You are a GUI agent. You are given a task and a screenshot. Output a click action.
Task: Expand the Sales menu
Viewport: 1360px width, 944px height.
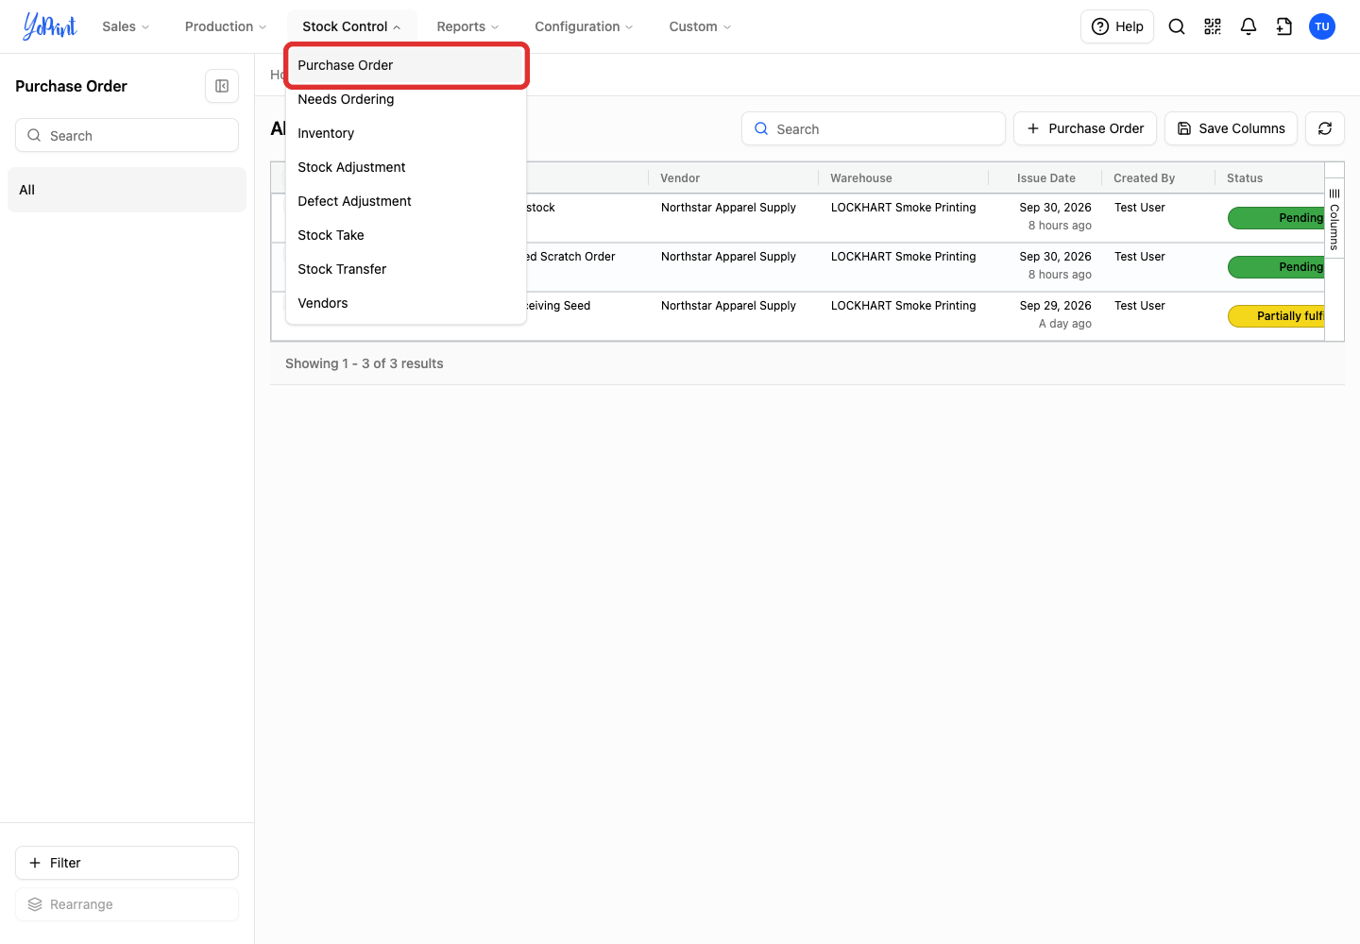[x=126, y=26]
